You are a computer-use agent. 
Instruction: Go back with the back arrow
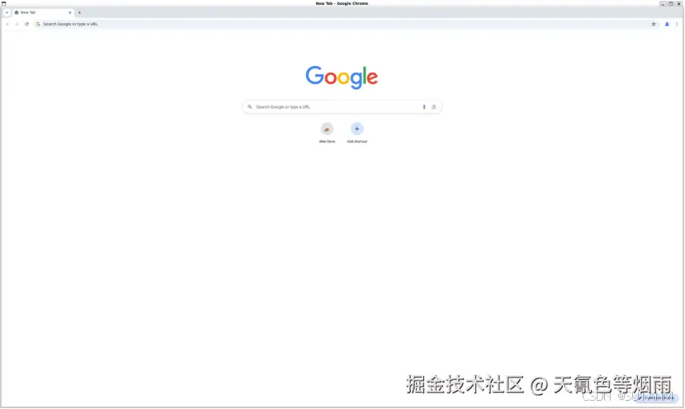point(7,24)
